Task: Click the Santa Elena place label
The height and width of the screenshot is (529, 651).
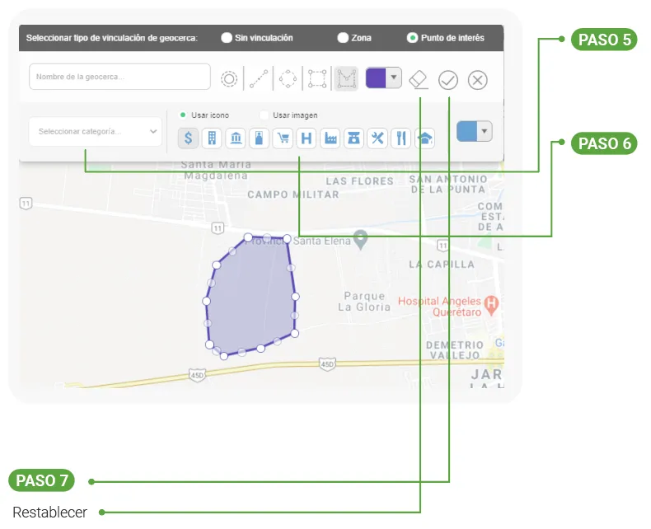Action: click(x=321, y=241)
